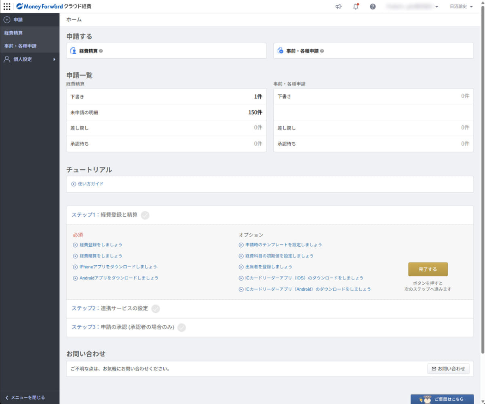Open the app launcher grid icon
Viewport: 485px width, 404px height.
[7, 6]
